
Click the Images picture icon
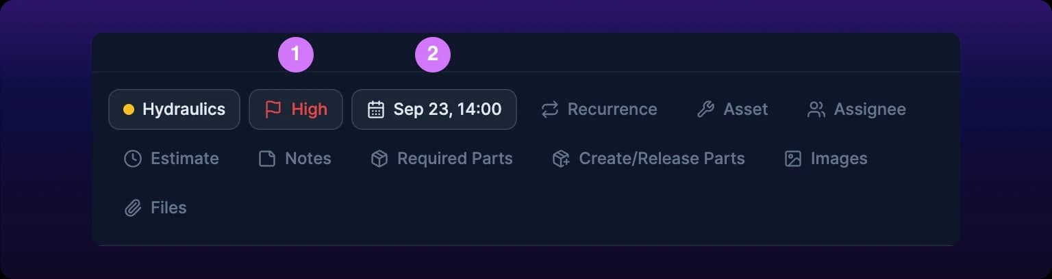point(793,159)
